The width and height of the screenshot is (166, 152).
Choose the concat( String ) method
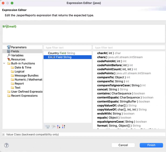(112, 89)
